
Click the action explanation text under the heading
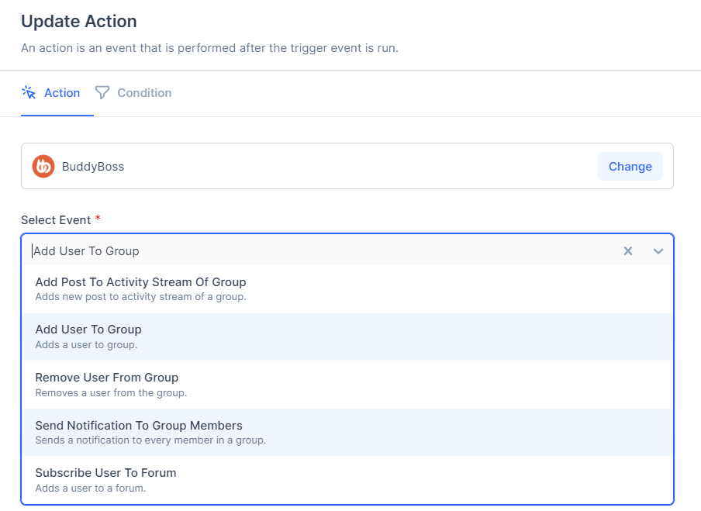tap(209, 48)
